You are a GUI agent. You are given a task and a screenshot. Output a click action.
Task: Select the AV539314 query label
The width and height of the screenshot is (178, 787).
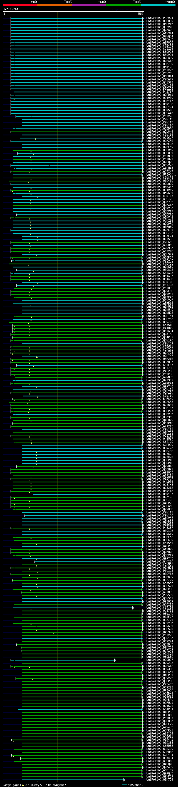[x=10, y=9]
